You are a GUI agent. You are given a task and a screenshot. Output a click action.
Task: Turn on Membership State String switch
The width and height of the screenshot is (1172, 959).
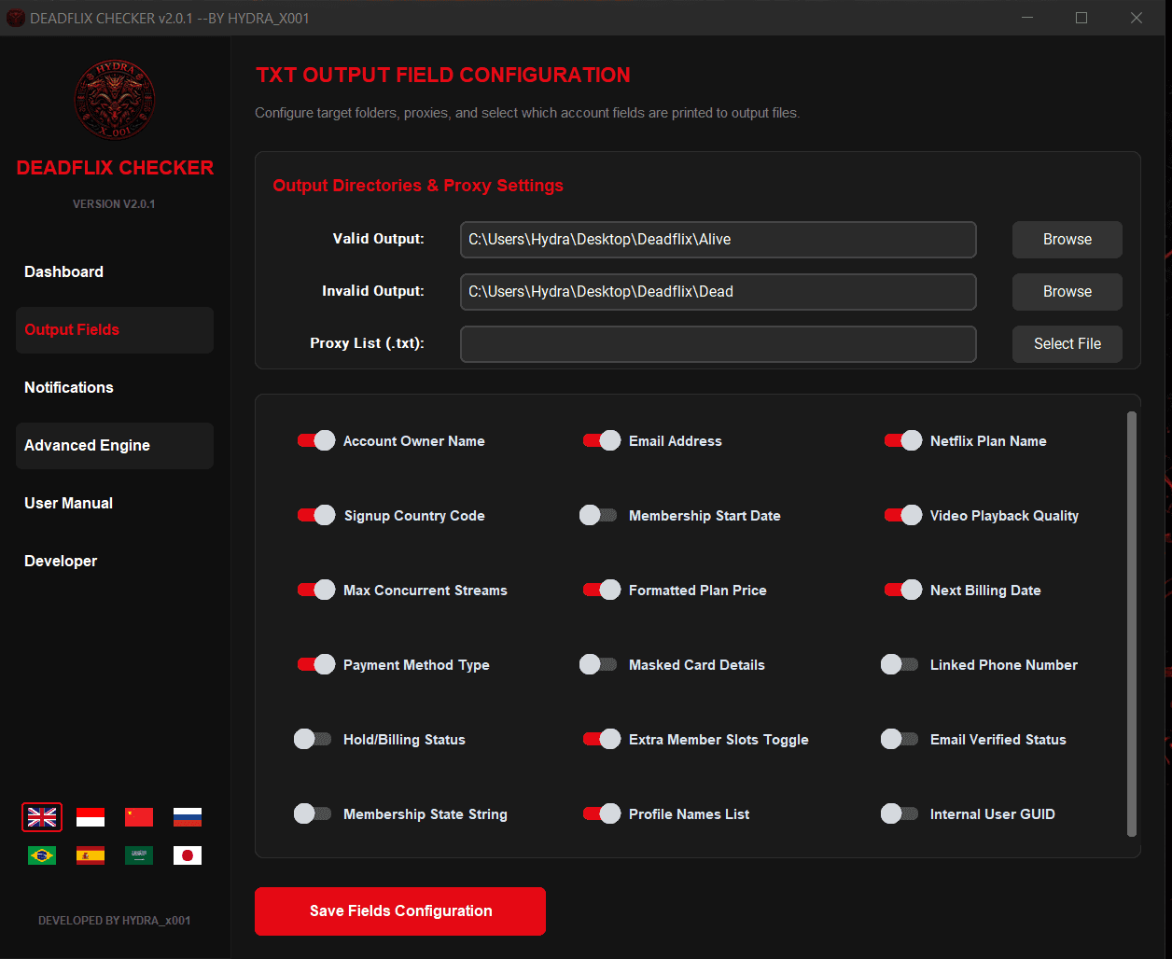(x=313, y=813)
